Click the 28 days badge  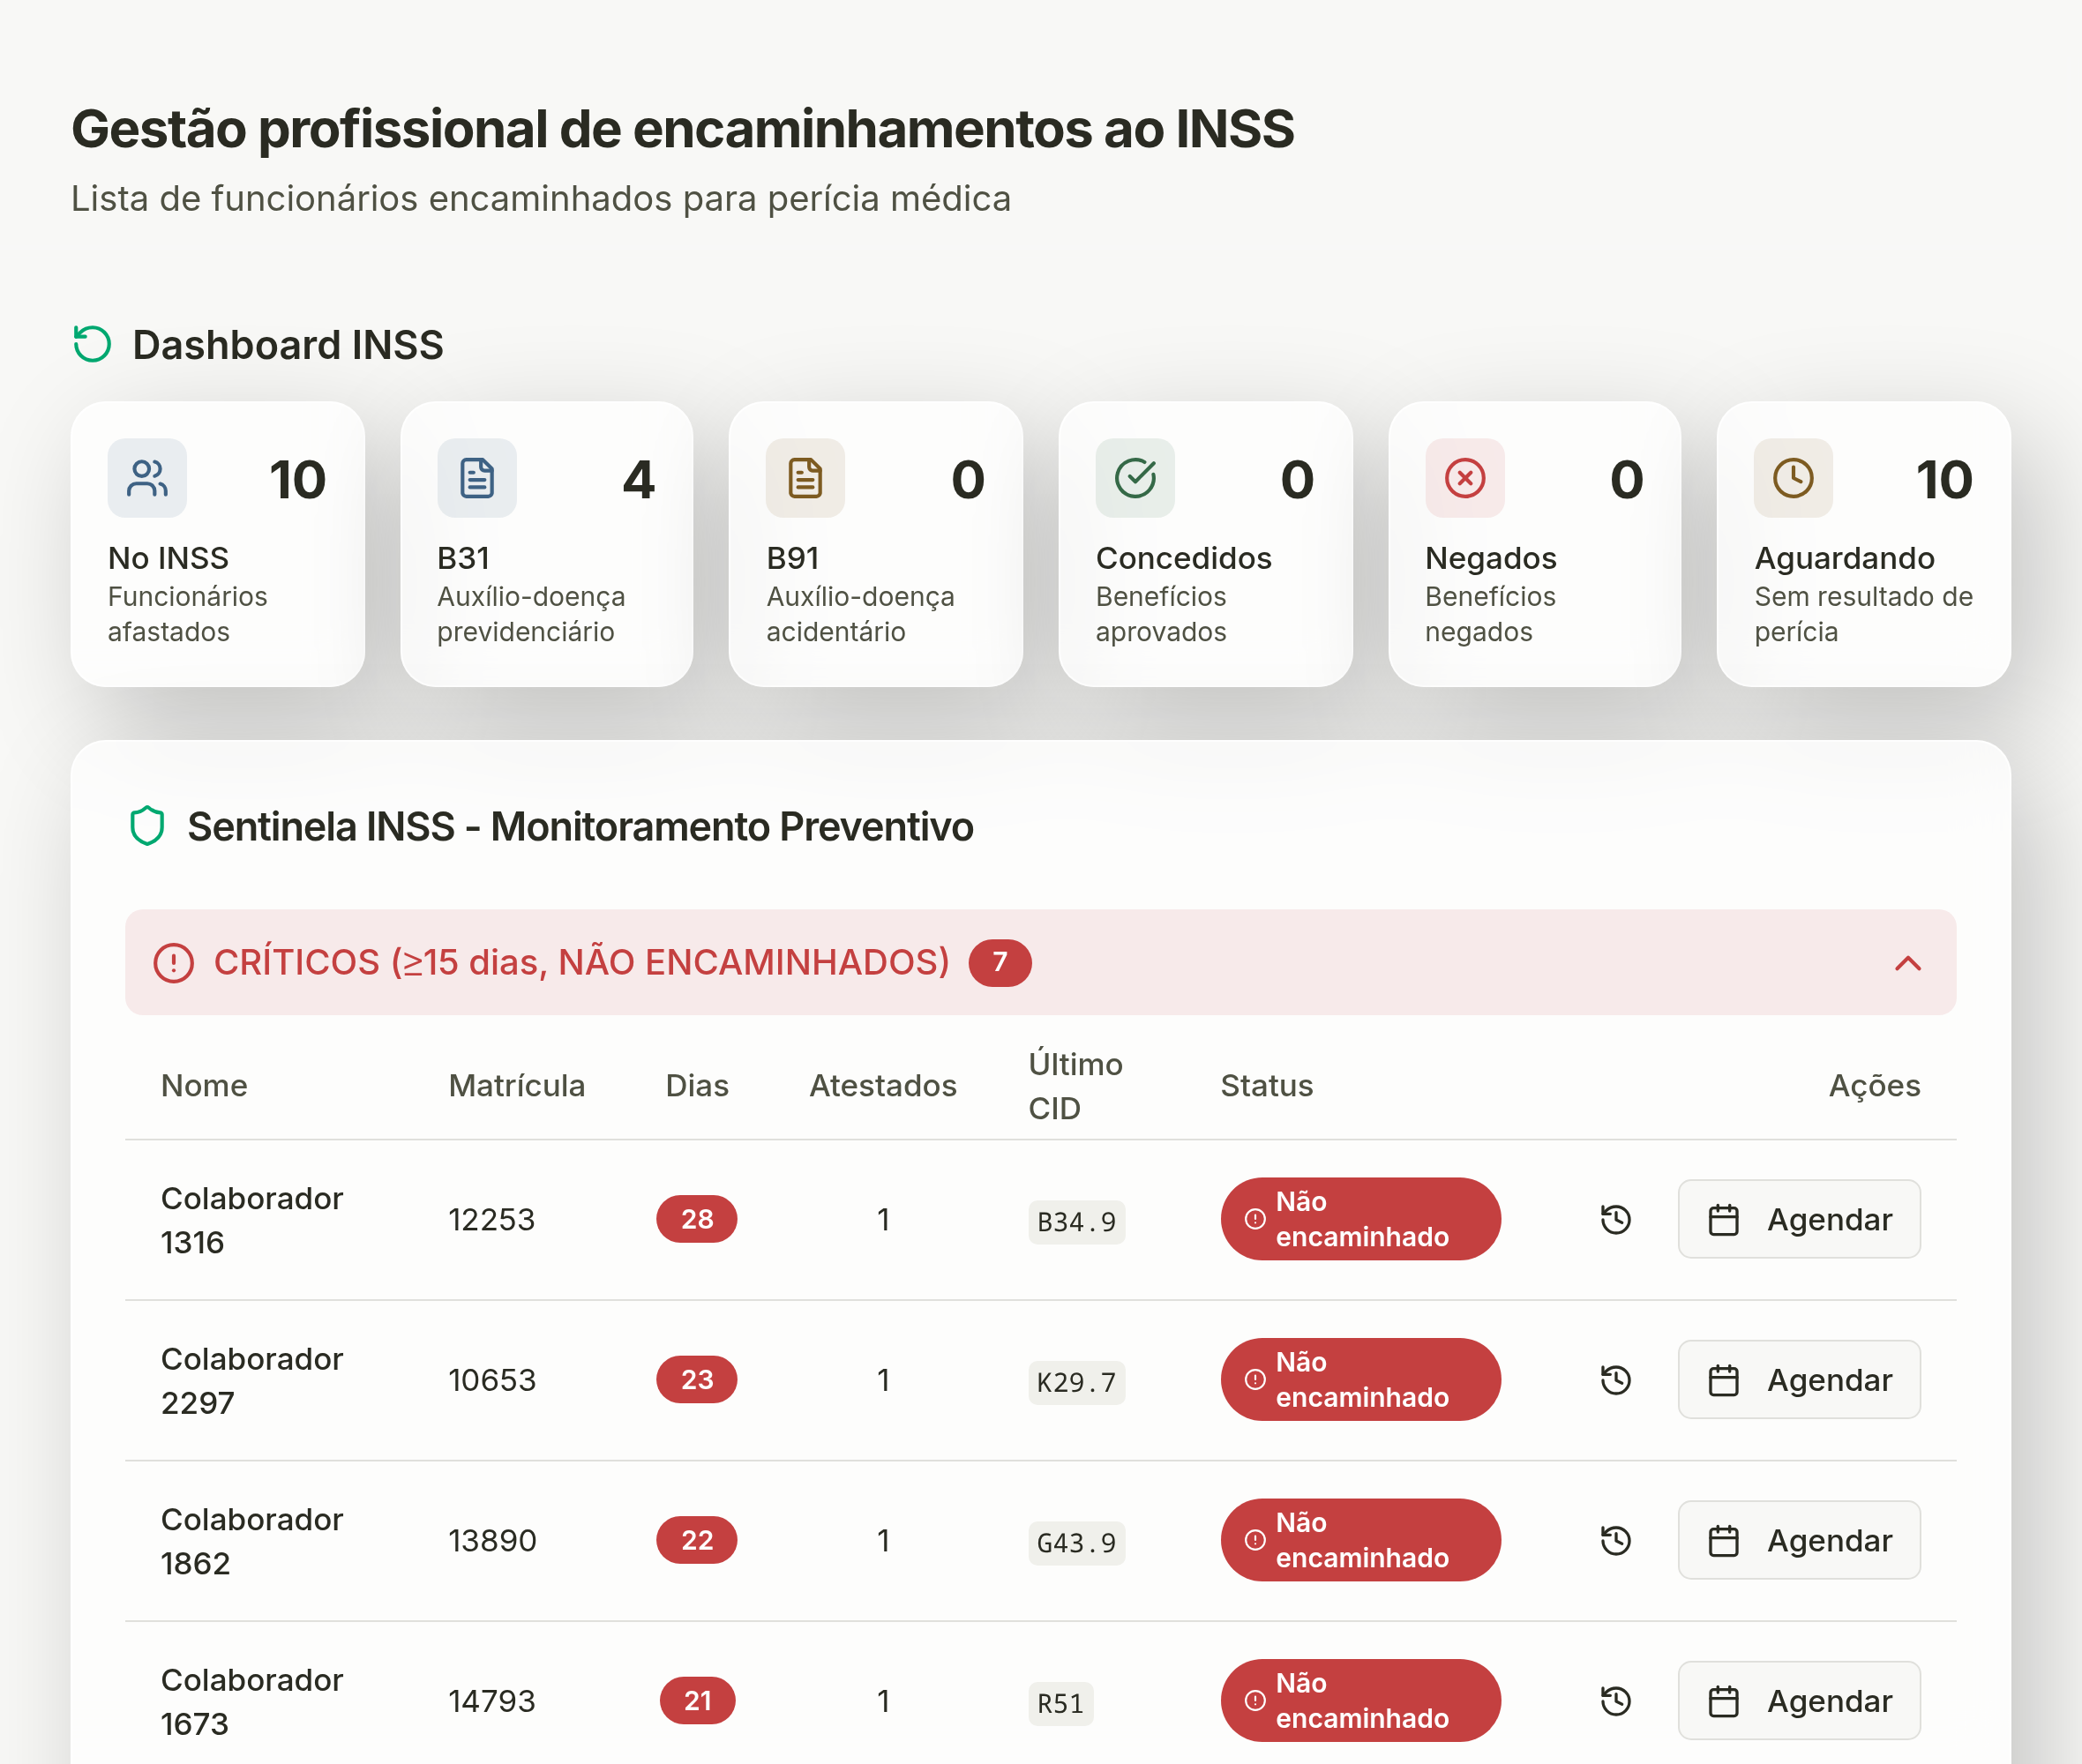coord(697,1219)
